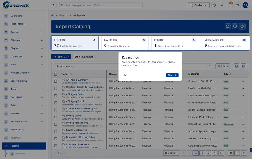Open the CA user avatar menu

[x=246, y=5]
